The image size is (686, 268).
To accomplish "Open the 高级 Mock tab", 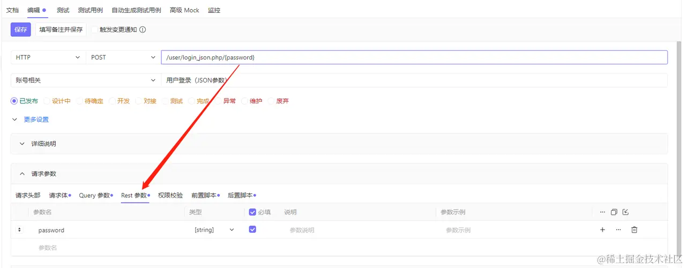I will tap(184, 10).
